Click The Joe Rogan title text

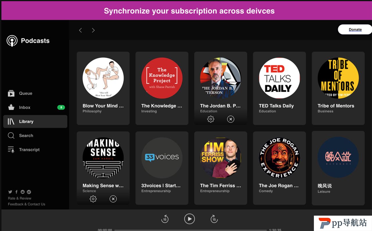coord(279,185)
